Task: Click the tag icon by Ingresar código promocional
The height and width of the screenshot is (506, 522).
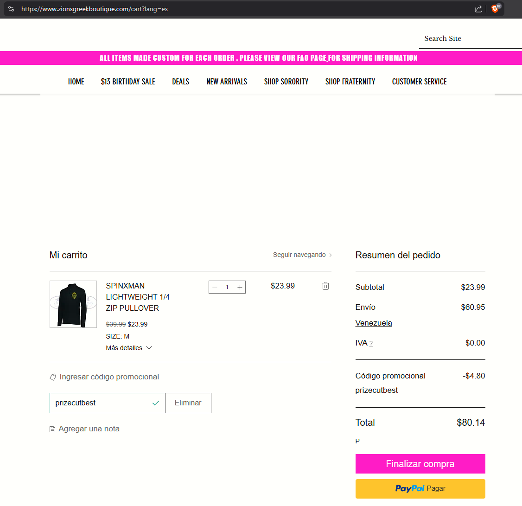Action: (x=52, y=377)
